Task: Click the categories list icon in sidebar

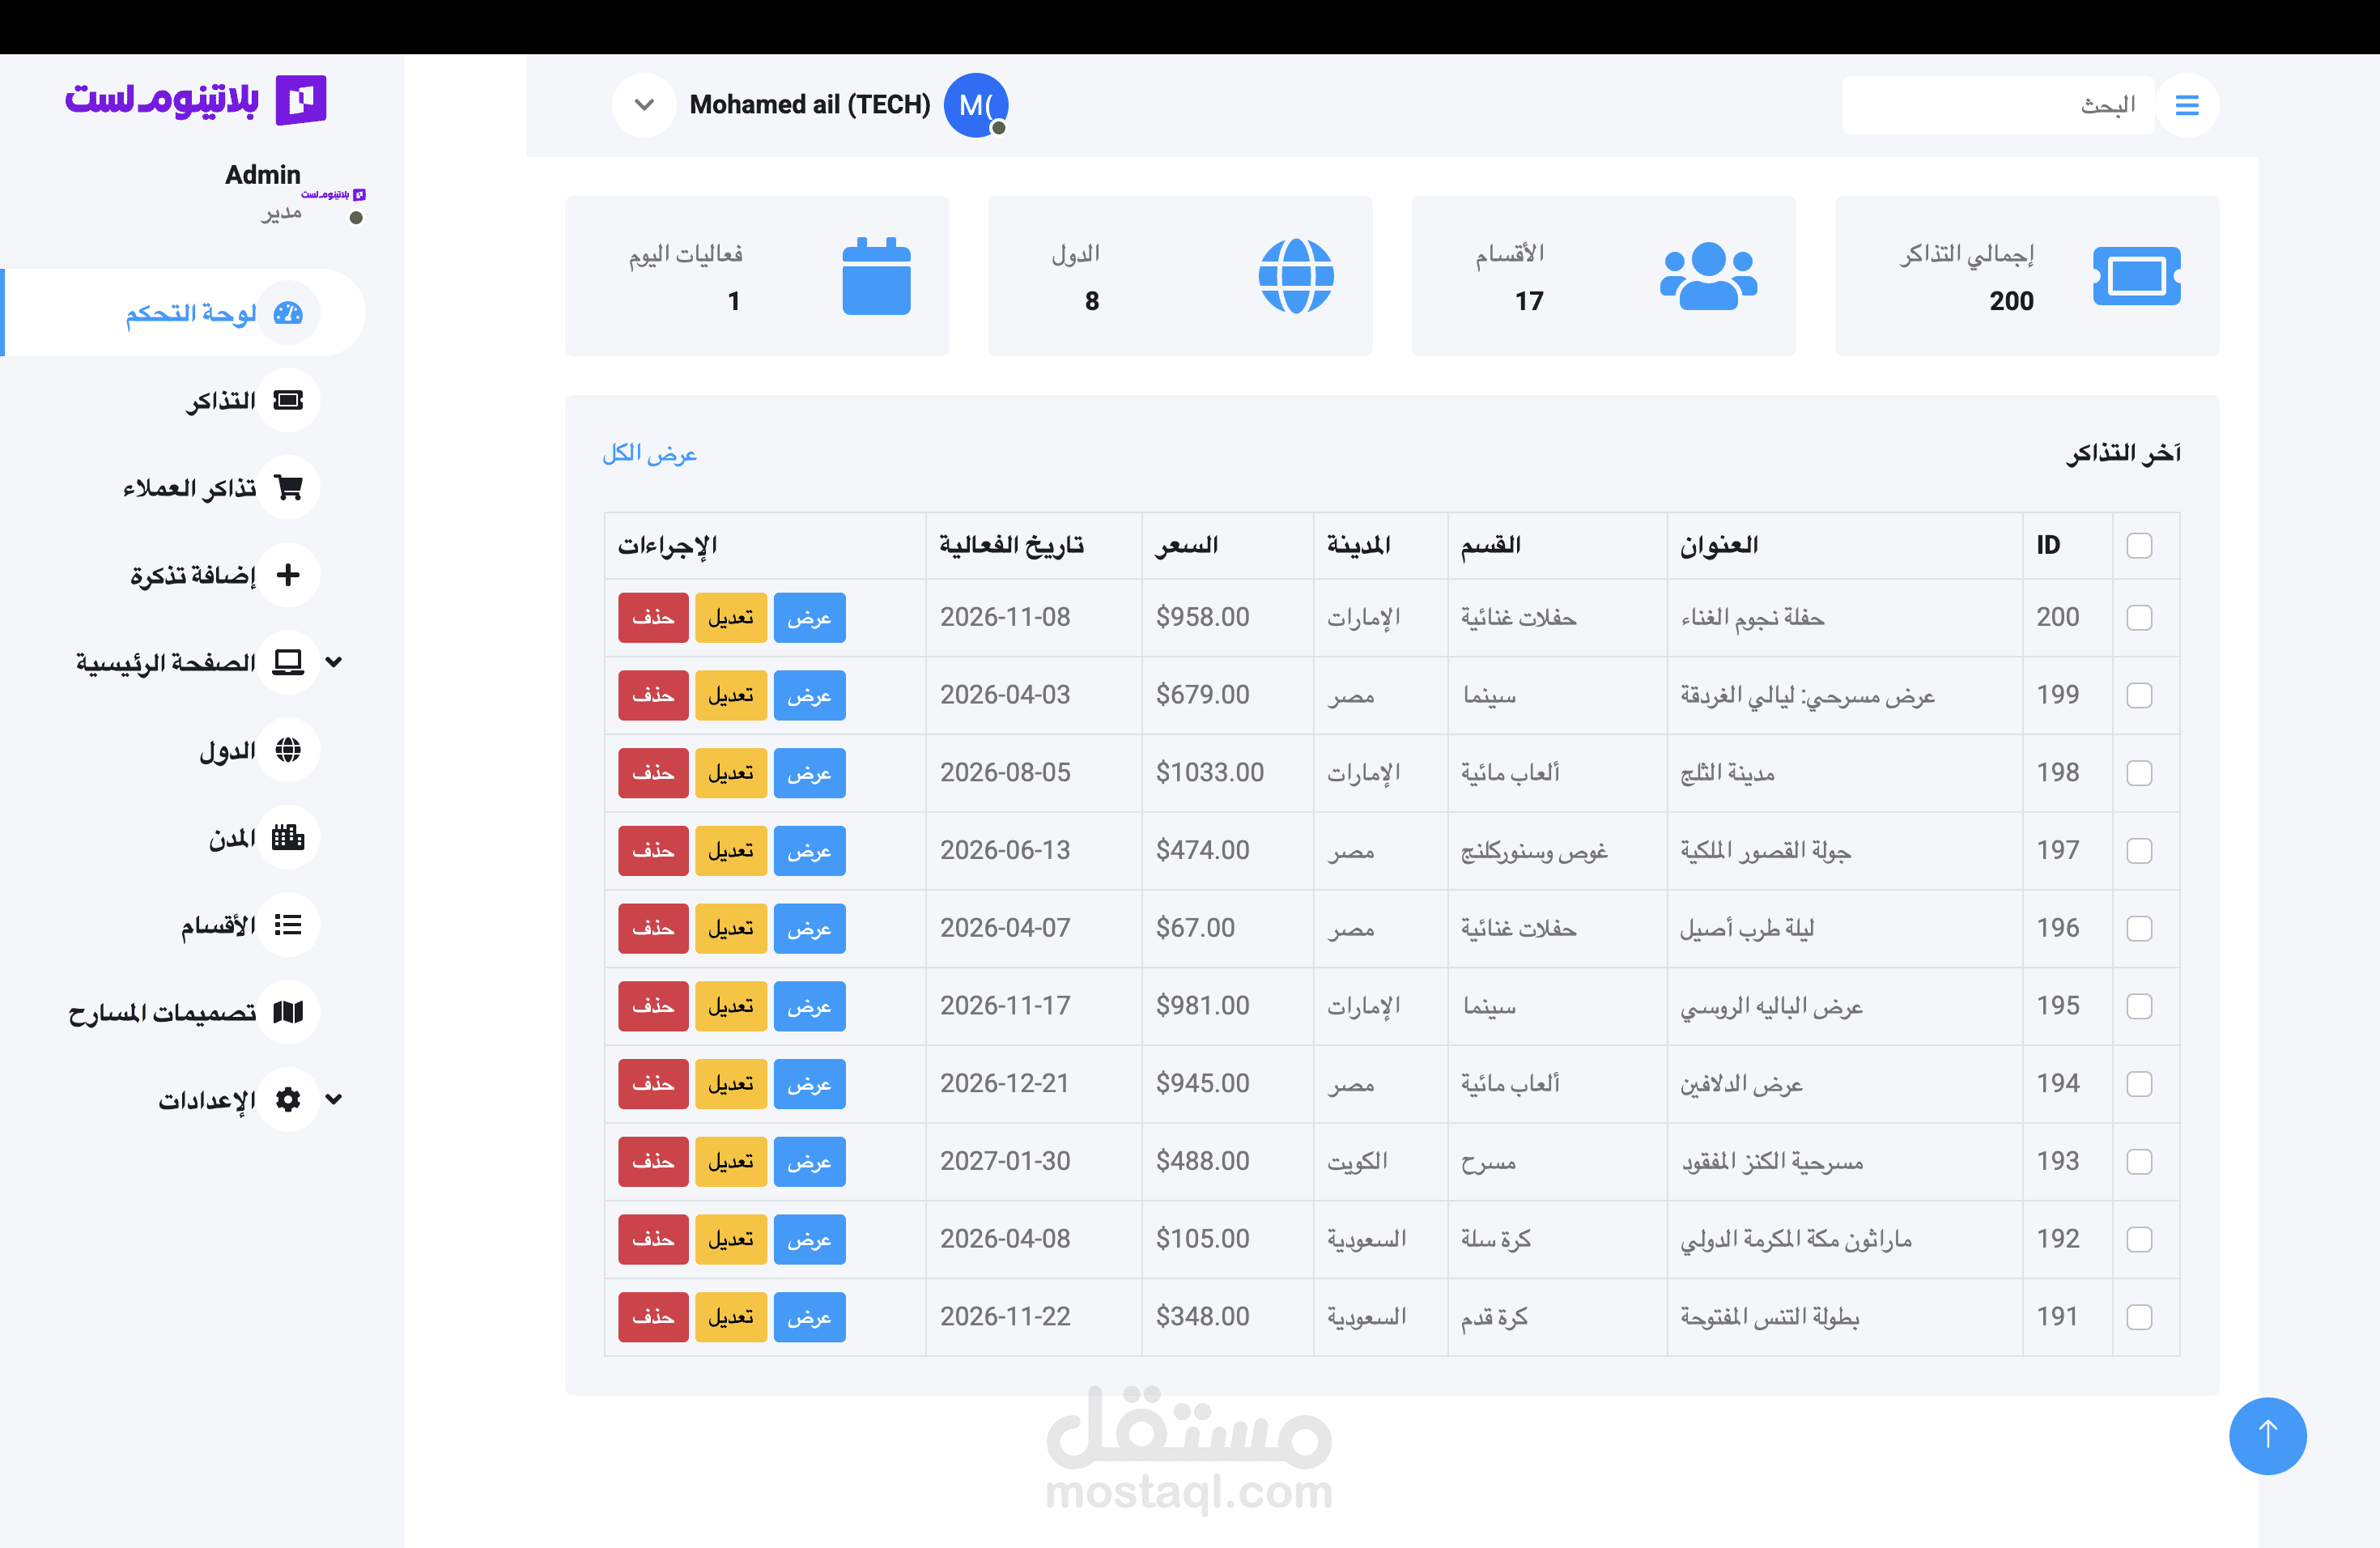Action: point(288,924)
